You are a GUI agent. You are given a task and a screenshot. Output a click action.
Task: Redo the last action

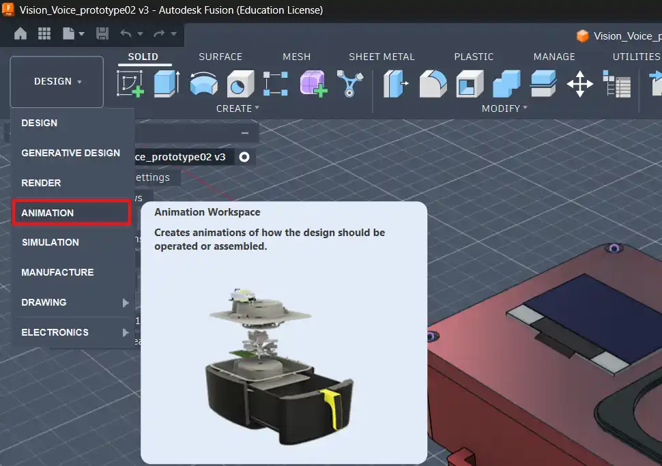(159, 33)
